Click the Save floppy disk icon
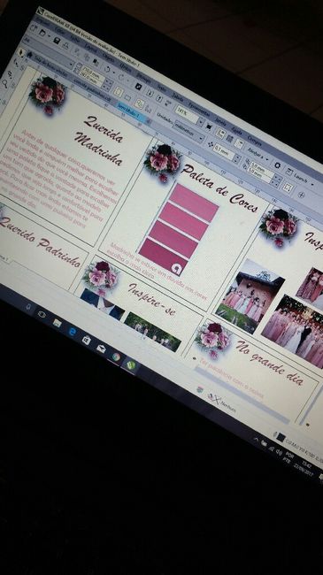This screenshot has height=575, width=323. pyautogui.click(x=57, y=41)
